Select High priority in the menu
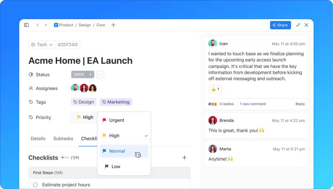 point(124,136)
